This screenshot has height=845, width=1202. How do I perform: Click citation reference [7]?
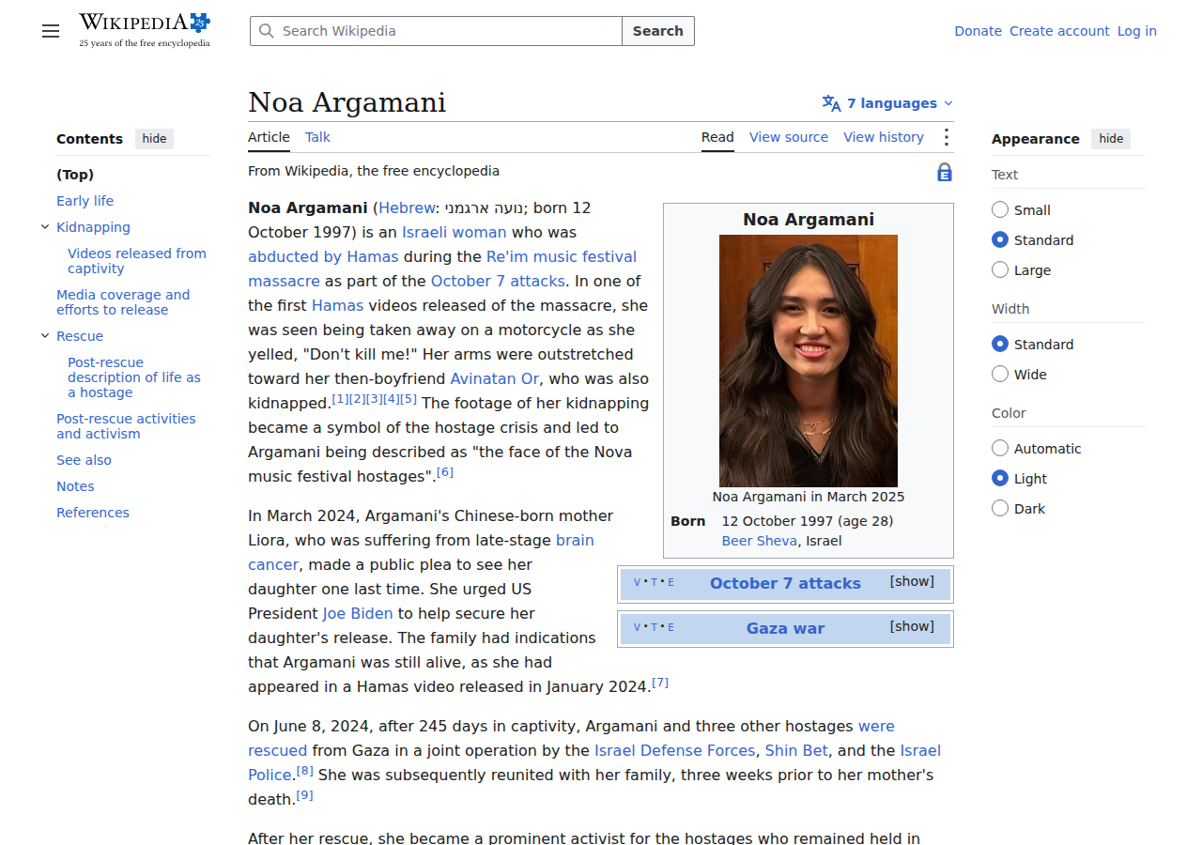coord(660,683)
